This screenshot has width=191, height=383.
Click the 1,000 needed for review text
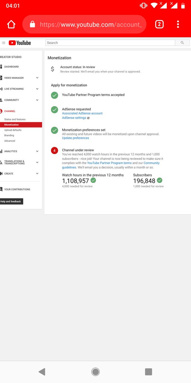tap(148, 186)
